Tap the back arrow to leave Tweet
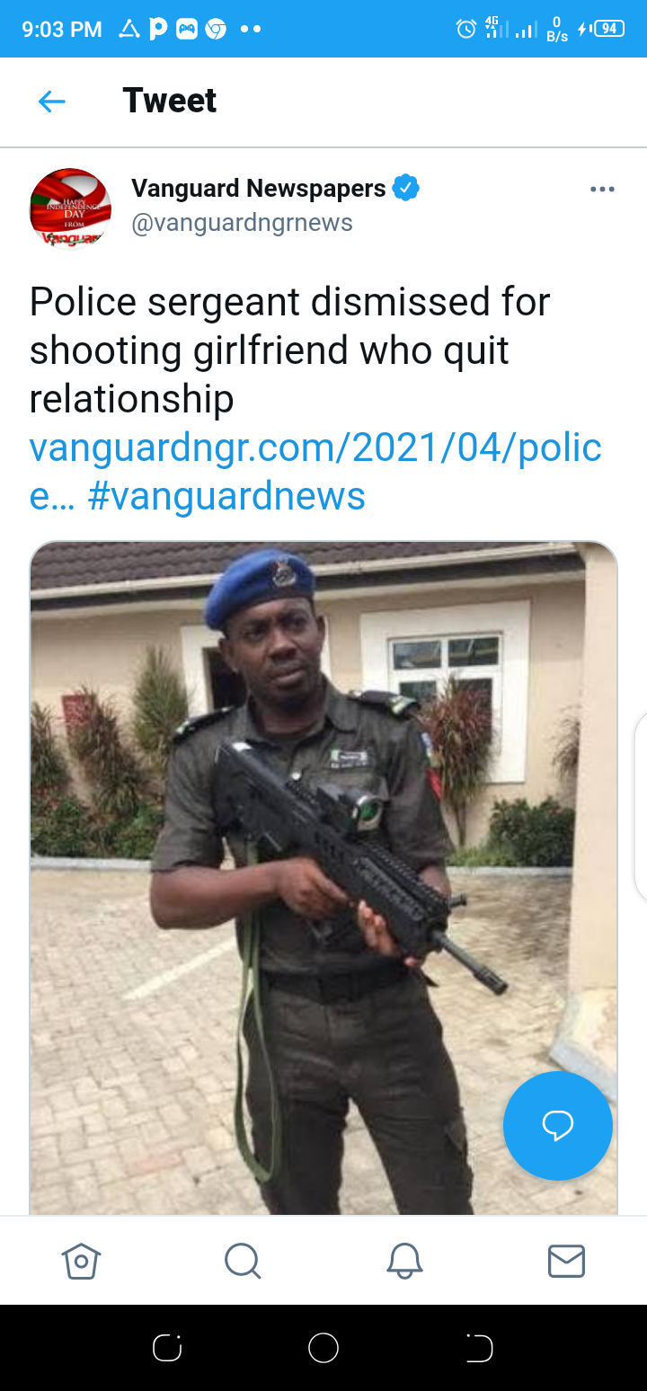This screenshot has height=1391, width=647. pos(52,102)
